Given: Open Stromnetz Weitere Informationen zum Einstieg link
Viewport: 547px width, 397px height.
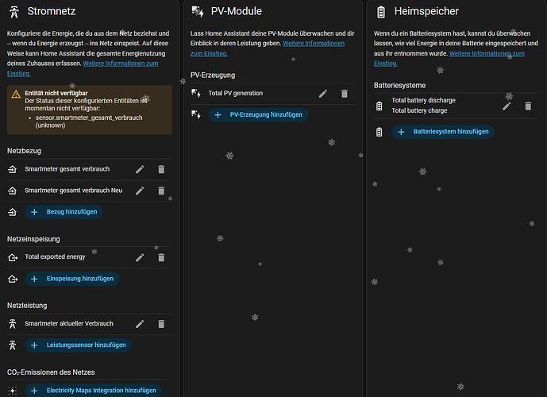Looking at the screenshot, I should click(x=121, y=62).
